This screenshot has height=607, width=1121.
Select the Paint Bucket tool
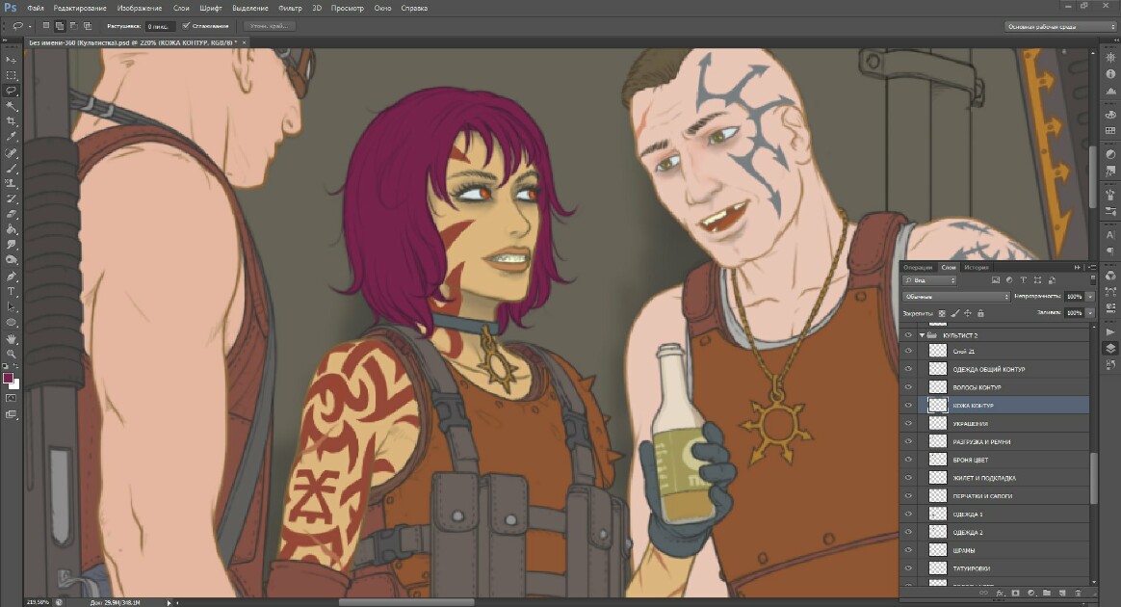click(11, 229)
